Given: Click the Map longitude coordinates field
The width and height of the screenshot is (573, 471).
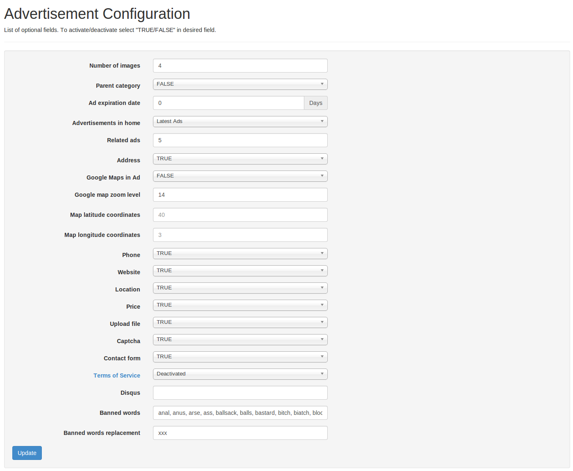Looking at the screenshot, I should coord(240,235).
